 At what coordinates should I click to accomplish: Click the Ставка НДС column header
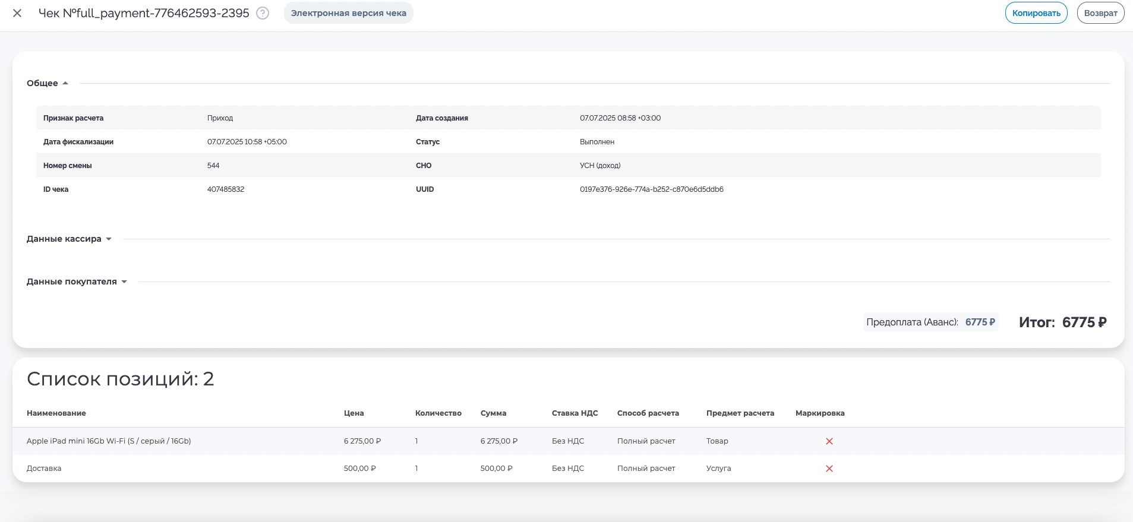(575, 413)
